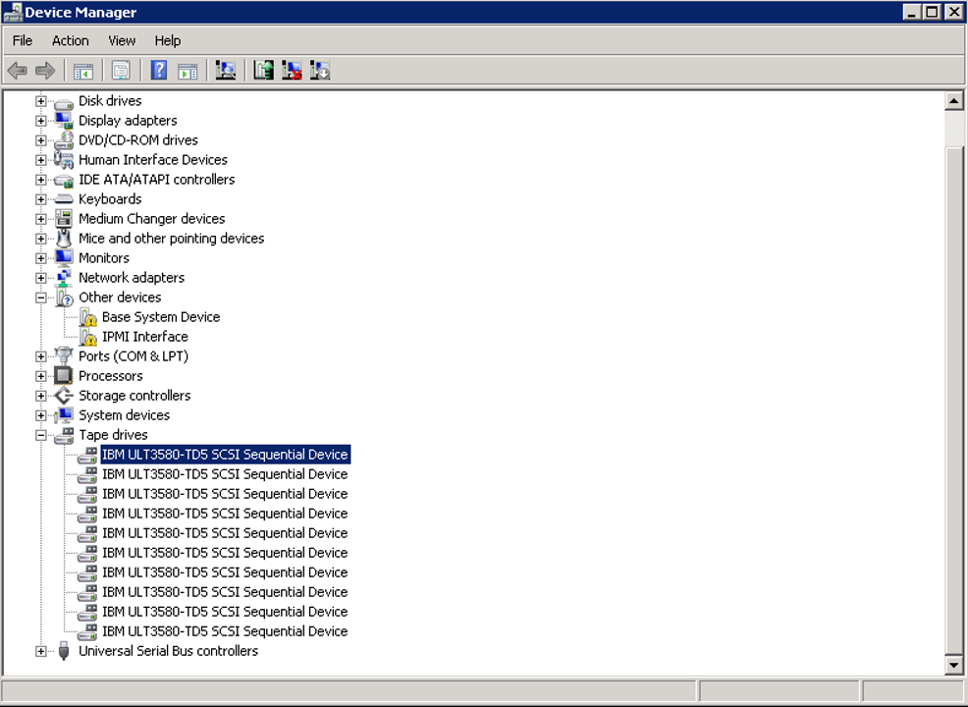968x707 pixels.
Task: Select the Storage controllers category icon
Action: (64, 396)
